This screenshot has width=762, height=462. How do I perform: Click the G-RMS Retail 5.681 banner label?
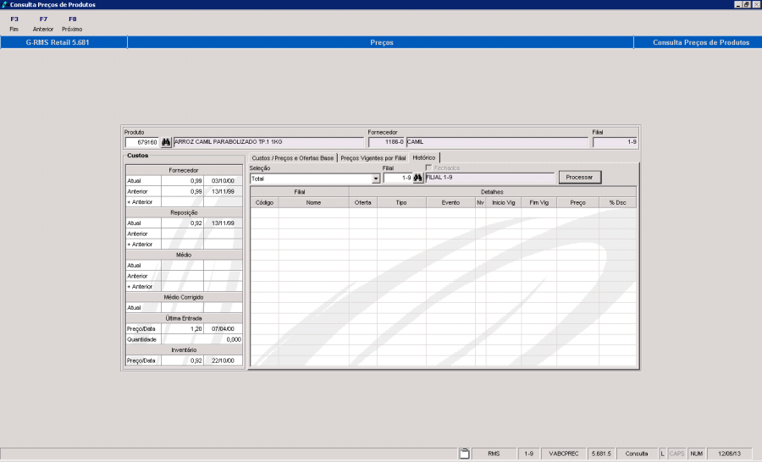pos(58,42)
